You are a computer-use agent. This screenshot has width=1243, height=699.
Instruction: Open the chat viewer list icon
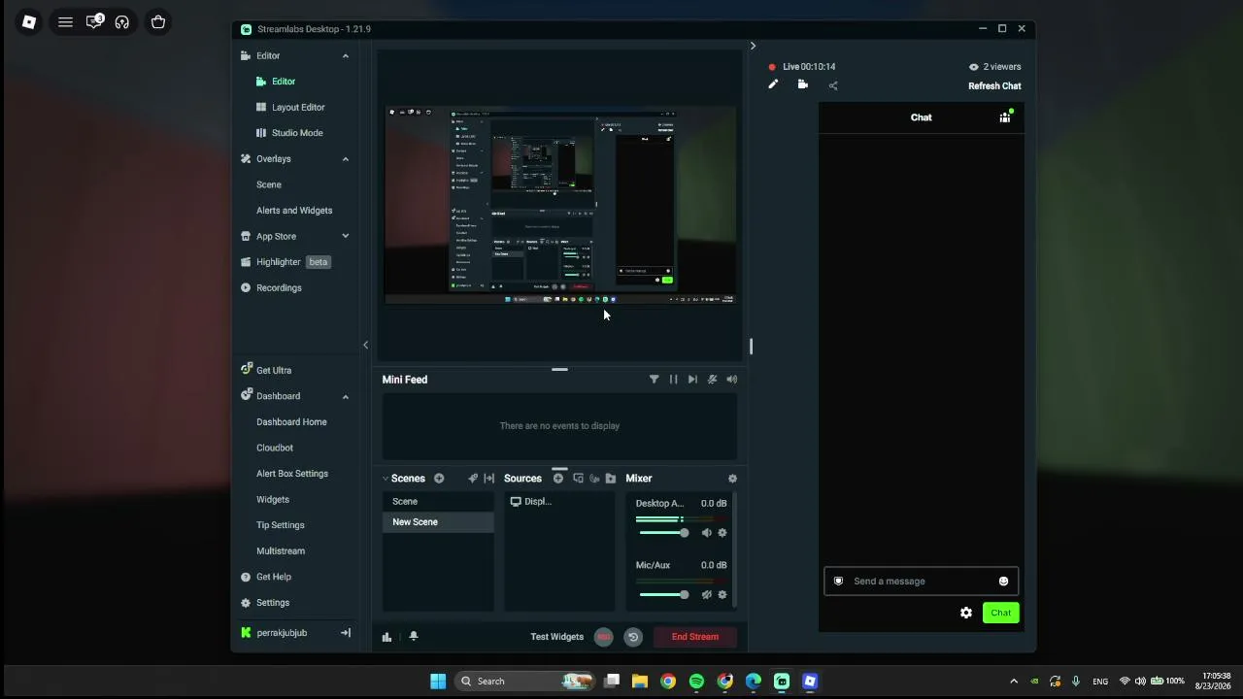tap(1005, 117)
